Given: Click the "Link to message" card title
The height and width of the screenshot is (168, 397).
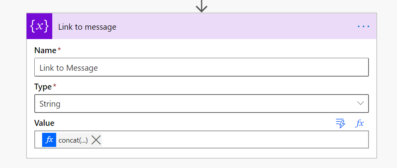Looking at the screenshot, I should click(x=87, y=27).
